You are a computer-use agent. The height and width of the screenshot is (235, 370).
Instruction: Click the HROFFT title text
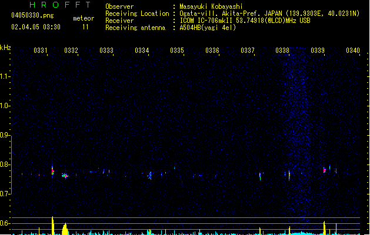tap(61, 5)
